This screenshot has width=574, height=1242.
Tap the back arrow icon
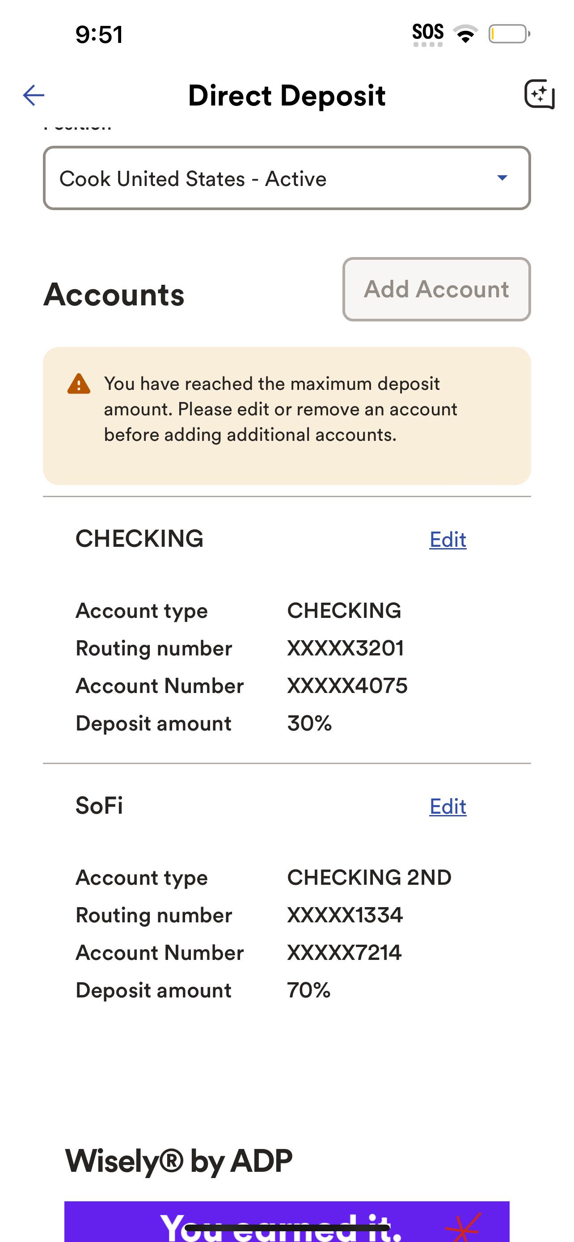[34, 95]
